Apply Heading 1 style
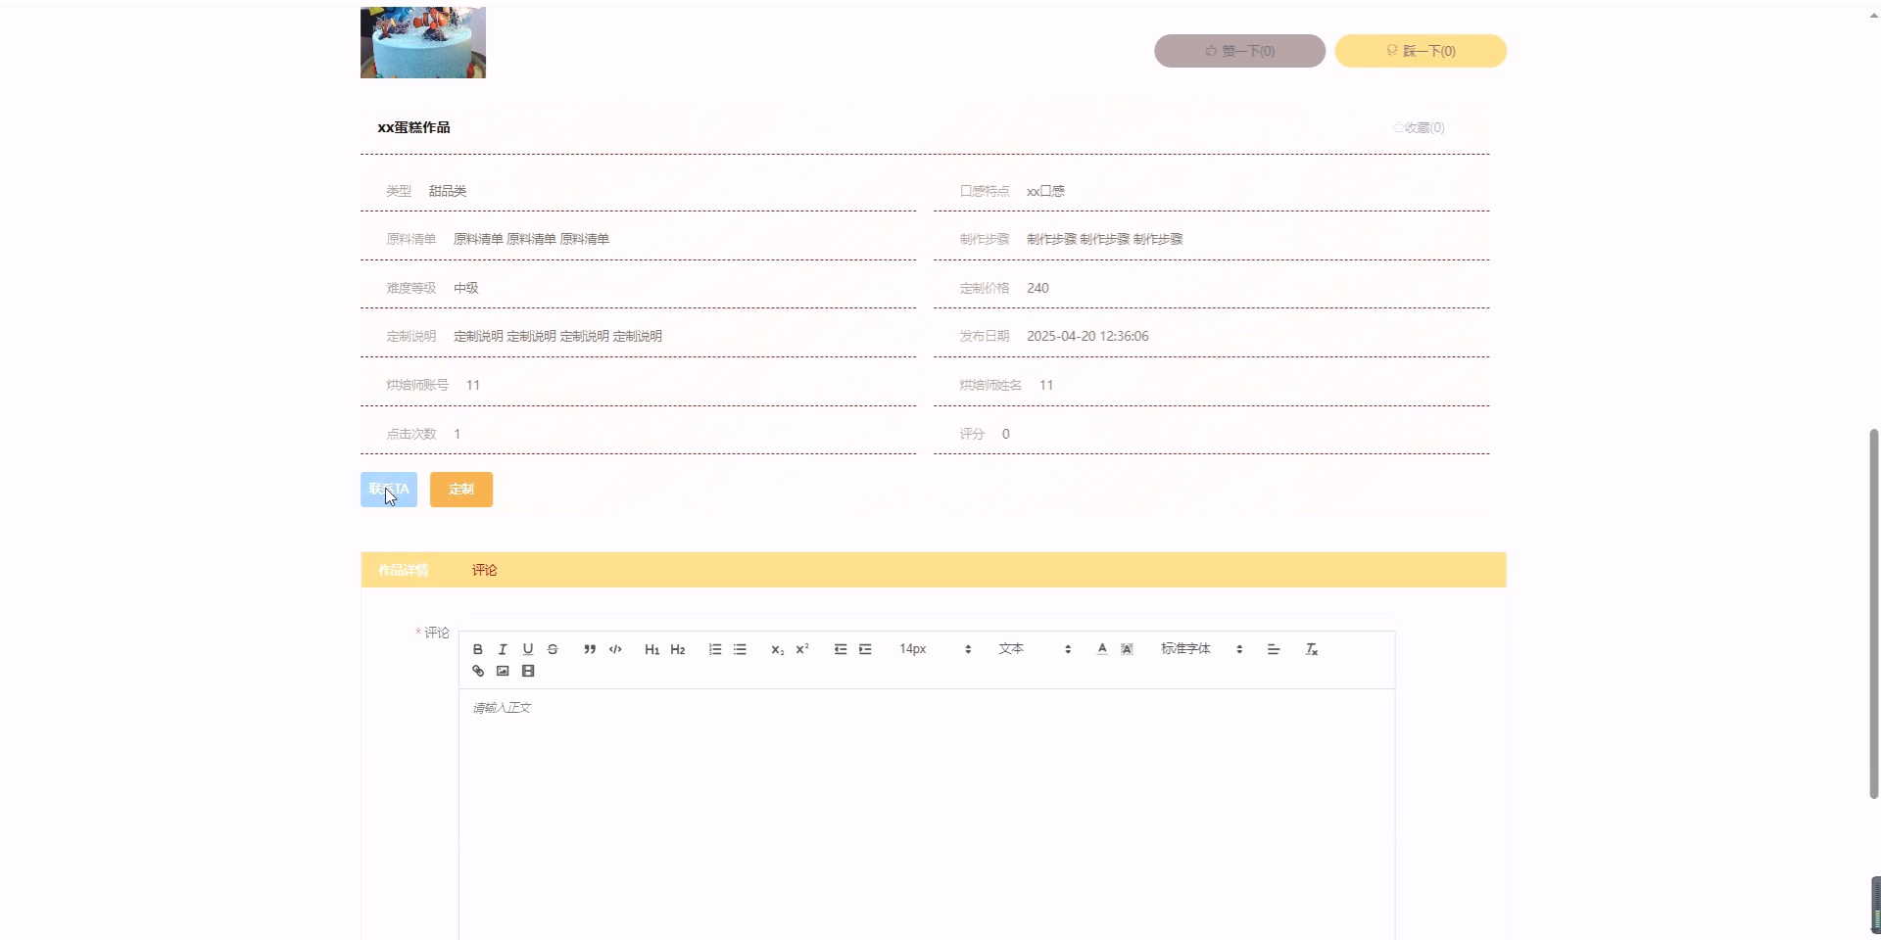The height and width of the screenshot is (940, 1881). (652, 649)
